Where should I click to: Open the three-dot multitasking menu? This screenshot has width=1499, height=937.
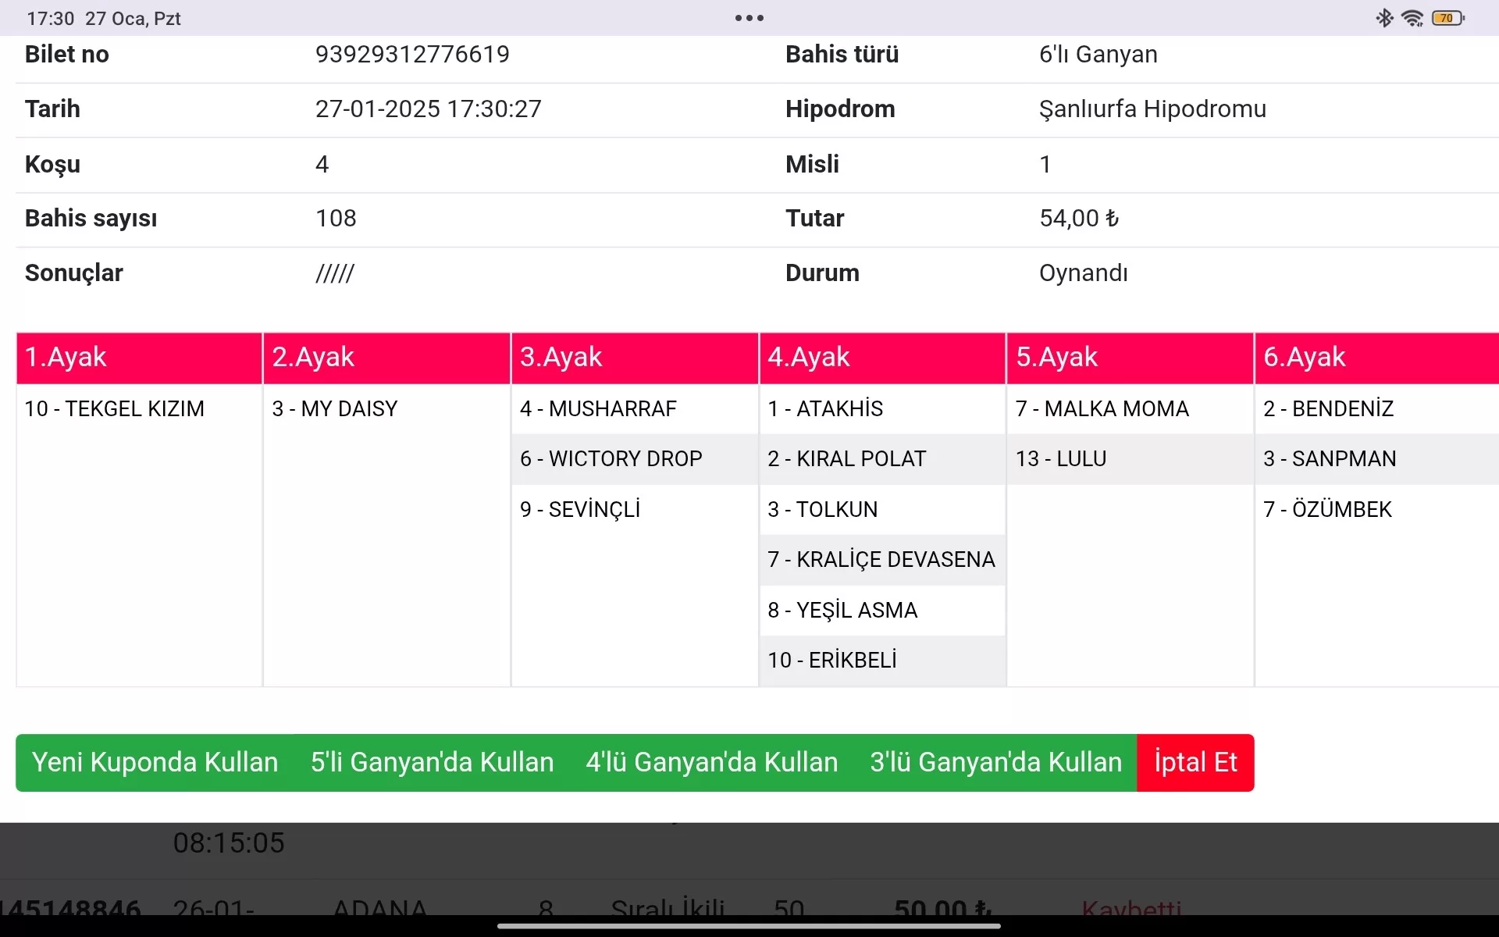pos(749,18)
